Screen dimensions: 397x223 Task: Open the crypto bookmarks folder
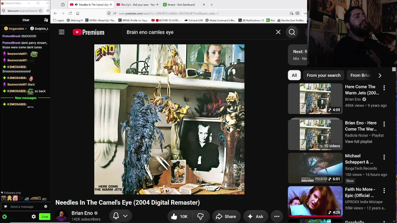click(x=59, y=20)
